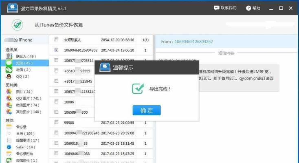The image size is (299, 163).
Task: Click date 2017-03-23 21:02:55 cell
Action: tap(117, 123)
